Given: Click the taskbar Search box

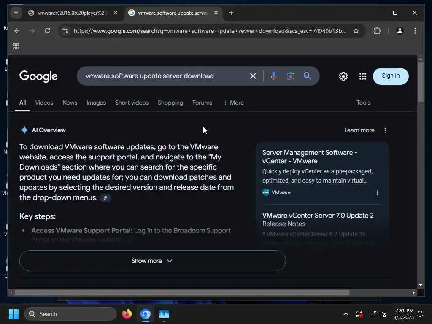Looking at the screenshot, I should [x=70, y=314].
